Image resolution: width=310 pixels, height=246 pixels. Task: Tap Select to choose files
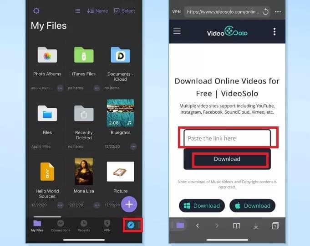pyautogui.click(x=124, y=10)
